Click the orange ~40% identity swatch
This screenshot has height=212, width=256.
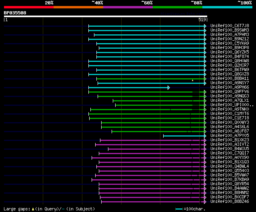coord(78,7)
